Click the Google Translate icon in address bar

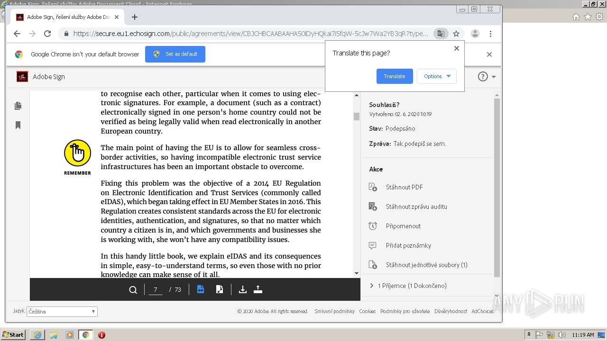(441, 34)
